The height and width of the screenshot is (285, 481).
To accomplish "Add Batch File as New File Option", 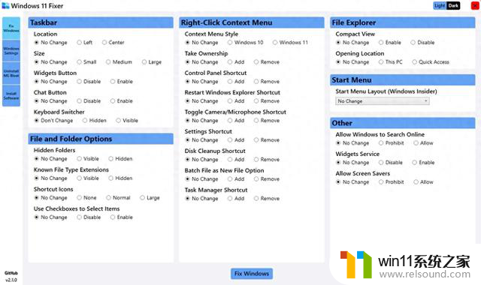I will tap(236, 178).
